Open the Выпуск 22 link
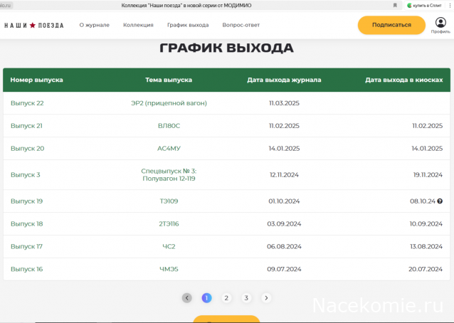This screenshot has width=454, height=323. tap(27, 103)
